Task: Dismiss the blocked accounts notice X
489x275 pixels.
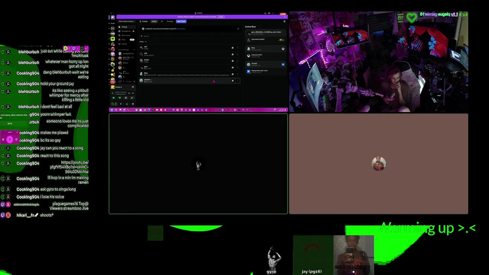Action: [x=238, y=29]
